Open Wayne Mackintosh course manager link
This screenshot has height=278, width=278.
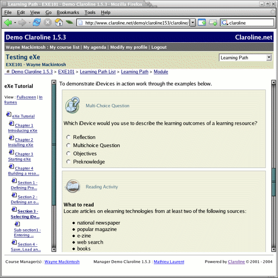(62, 261)
